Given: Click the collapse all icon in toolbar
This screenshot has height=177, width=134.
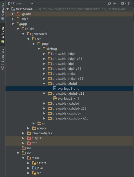Looking at the screenshot, I should [x=115, y=3].
